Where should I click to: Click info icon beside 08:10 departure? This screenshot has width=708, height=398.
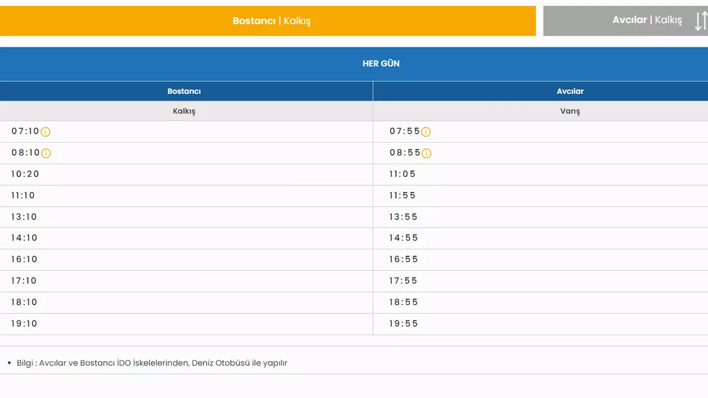46,153
